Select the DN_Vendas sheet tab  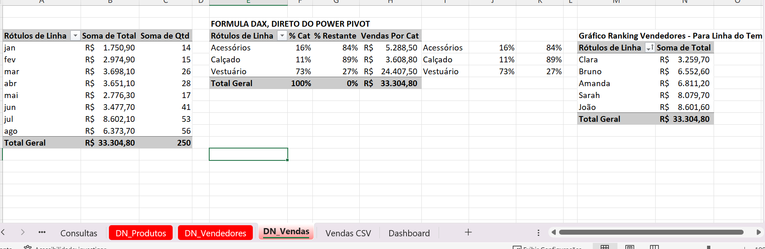[286, 232]
